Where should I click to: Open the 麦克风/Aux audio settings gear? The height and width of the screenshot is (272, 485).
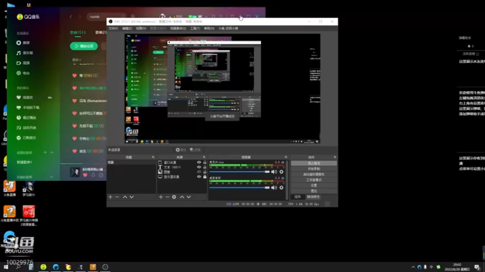[x=281, y=172]
